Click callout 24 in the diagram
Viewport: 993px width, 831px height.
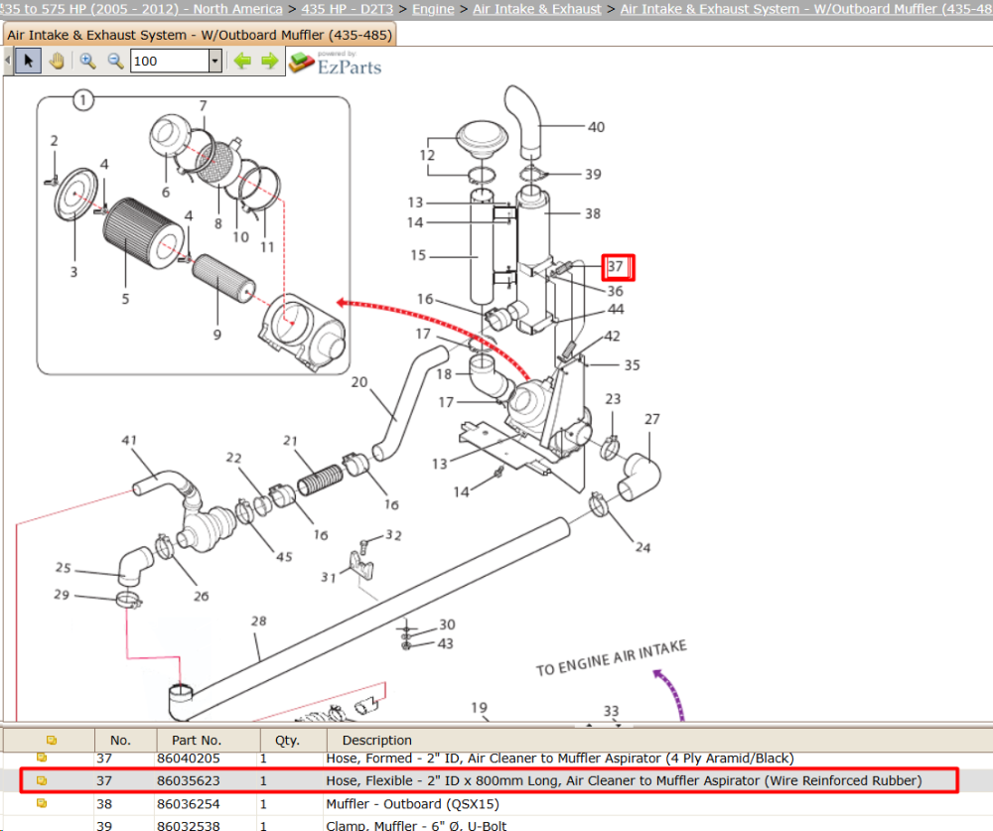pyautogui.click(x=642, y=547)
